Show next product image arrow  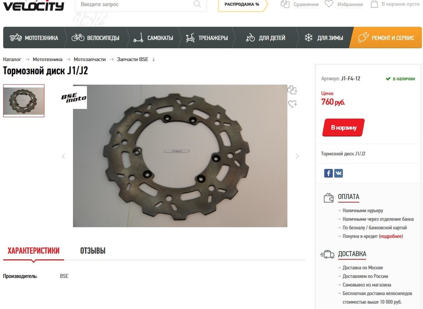click(x=297, y=156)
